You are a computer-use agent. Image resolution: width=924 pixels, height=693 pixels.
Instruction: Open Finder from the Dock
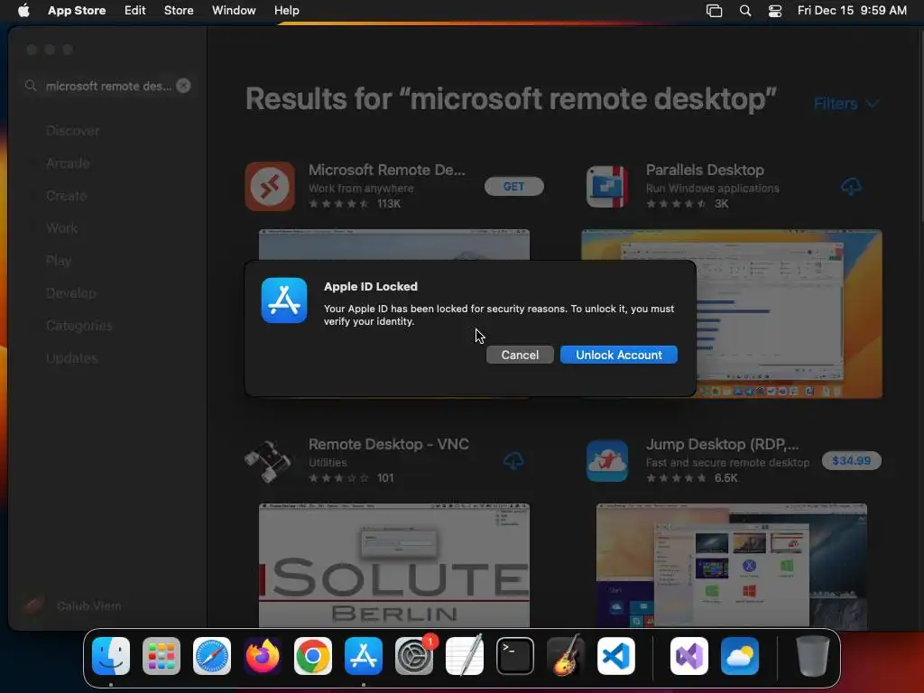click(x=111, y=656)
